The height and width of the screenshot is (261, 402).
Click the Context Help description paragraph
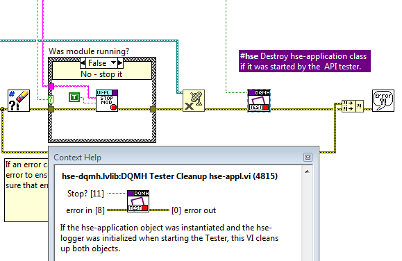pos(169,238)
